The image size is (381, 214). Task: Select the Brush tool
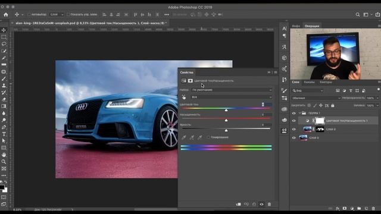(x=4, y=78)
